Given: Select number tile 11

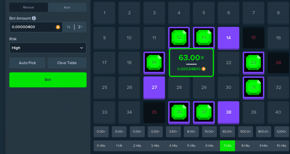Looking at the screenshot, I should point(154,38).
